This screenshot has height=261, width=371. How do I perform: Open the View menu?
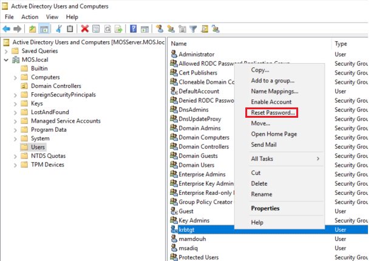coord(52,17)
